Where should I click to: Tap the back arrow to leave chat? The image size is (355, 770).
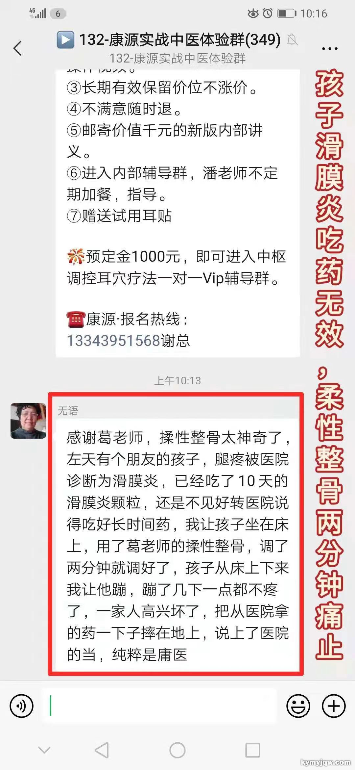(17, 48)
